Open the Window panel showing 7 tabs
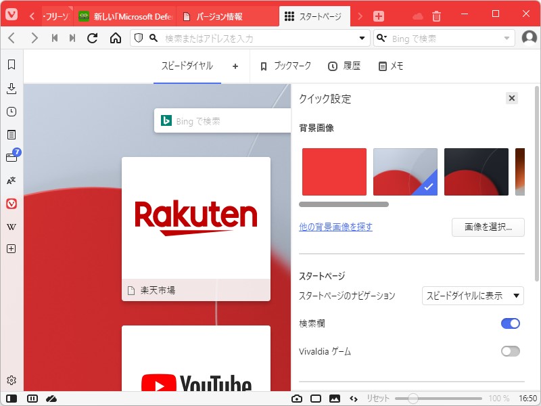The width and height of the screenshot is (541, 406). coord(11,156)
